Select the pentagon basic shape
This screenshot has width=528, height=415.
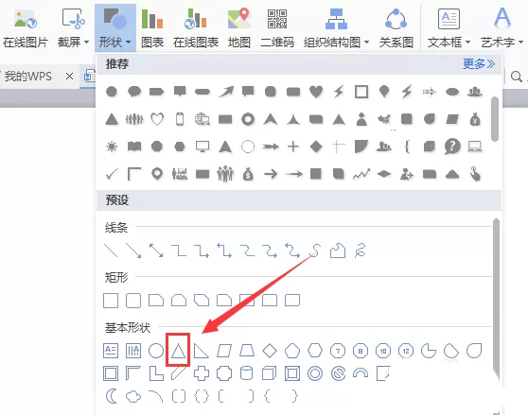coord(292,351)
